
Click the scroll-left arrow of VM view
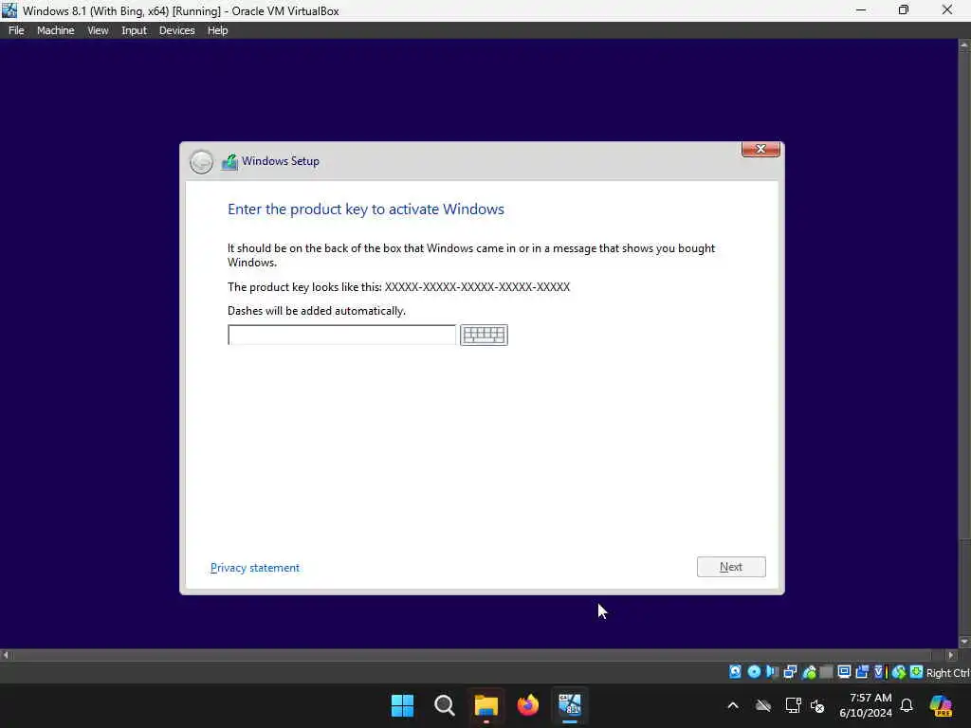click(x=6, y=655)
